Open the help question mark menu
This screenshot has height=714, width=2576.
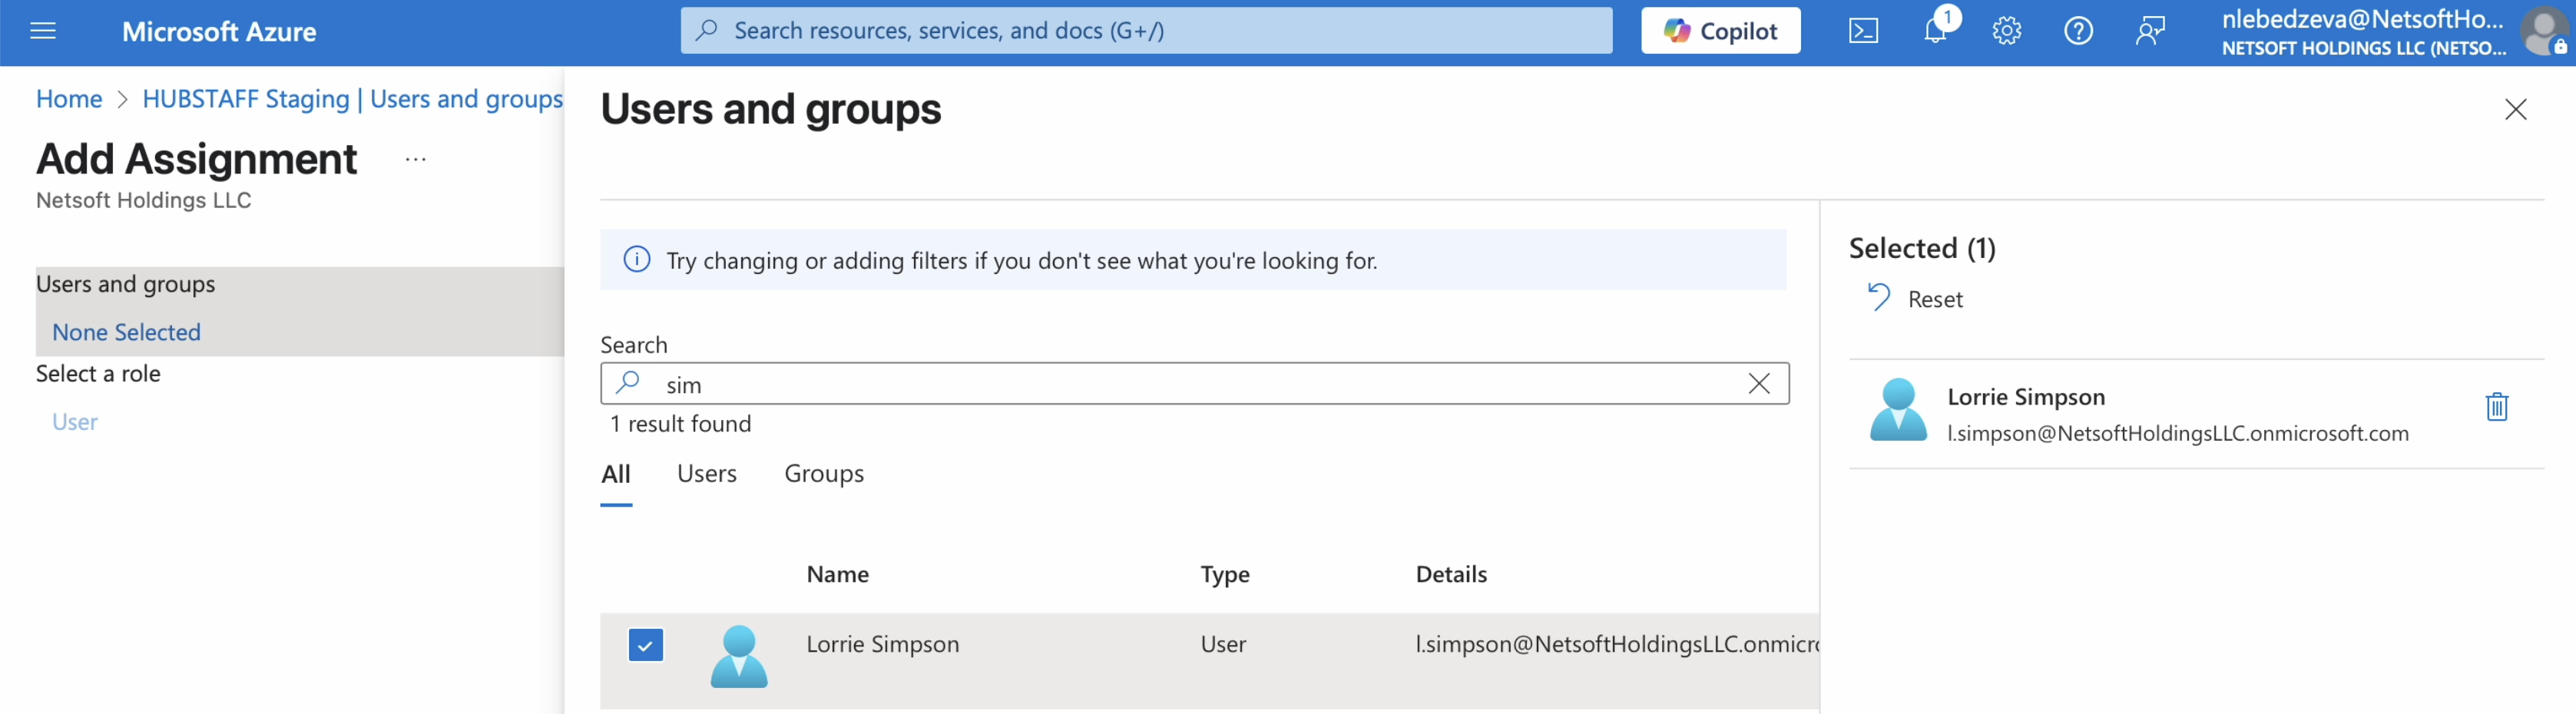(2079, 31)
